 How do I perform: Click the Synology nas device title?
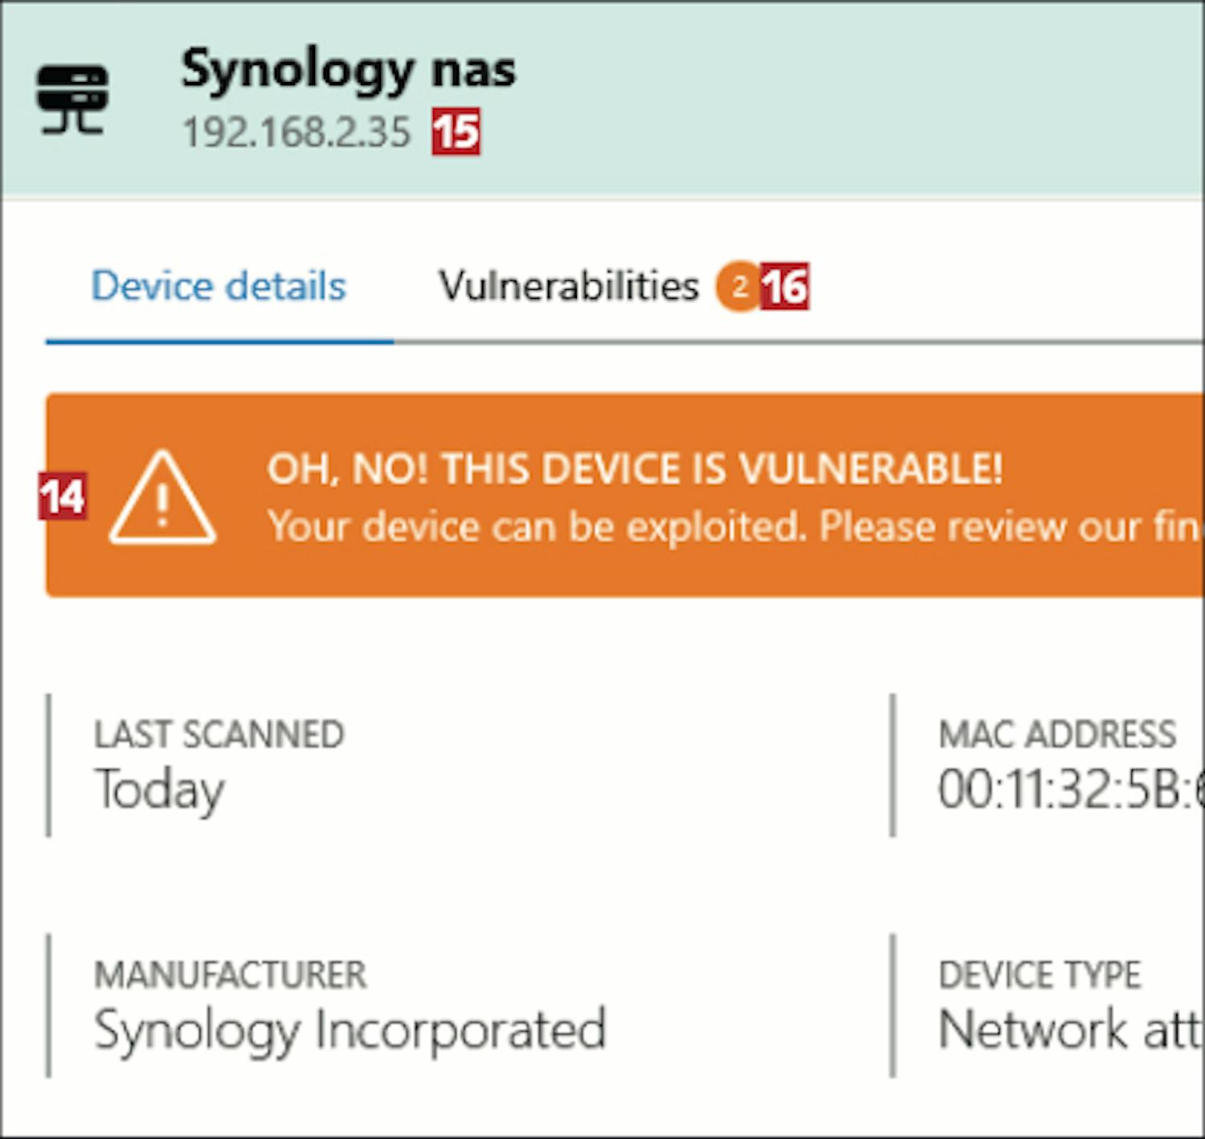(x=349, y=70)
